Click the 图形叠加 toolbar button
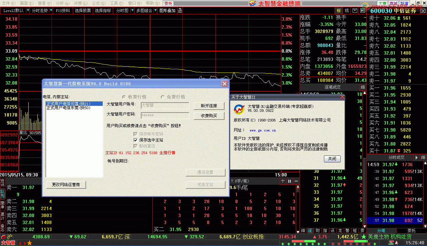The height and width of the screenshot is (246, 427). 167,11
